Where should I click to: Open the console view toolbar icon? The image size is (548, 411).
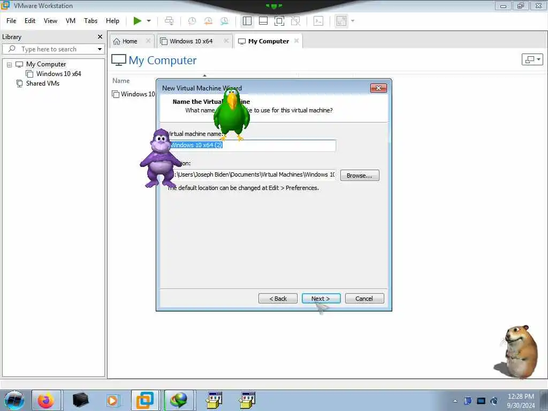[x=318, y=21]
